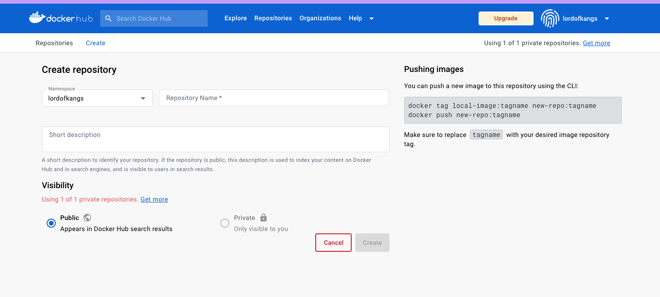This screenshot has height=297, width=660.
Task: Click 'Appears in Docker Hub search results' text
Action: [x=116, y=229]
